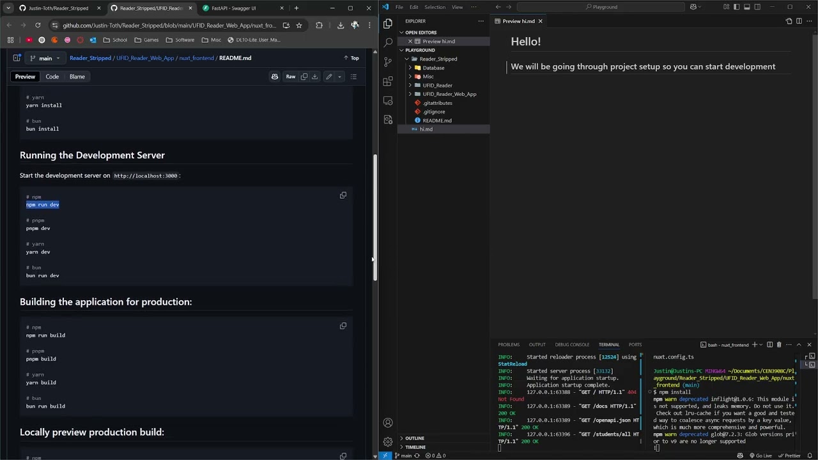Open Chrome downloads icon in the toolbar
Image resolution: width=818 pixels, height=460 pixels.
click(x=340, y=26)
